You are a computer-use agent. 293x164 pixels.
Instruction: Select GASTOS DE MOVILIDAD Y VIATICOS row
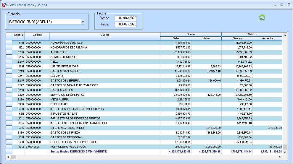point(144,85)
